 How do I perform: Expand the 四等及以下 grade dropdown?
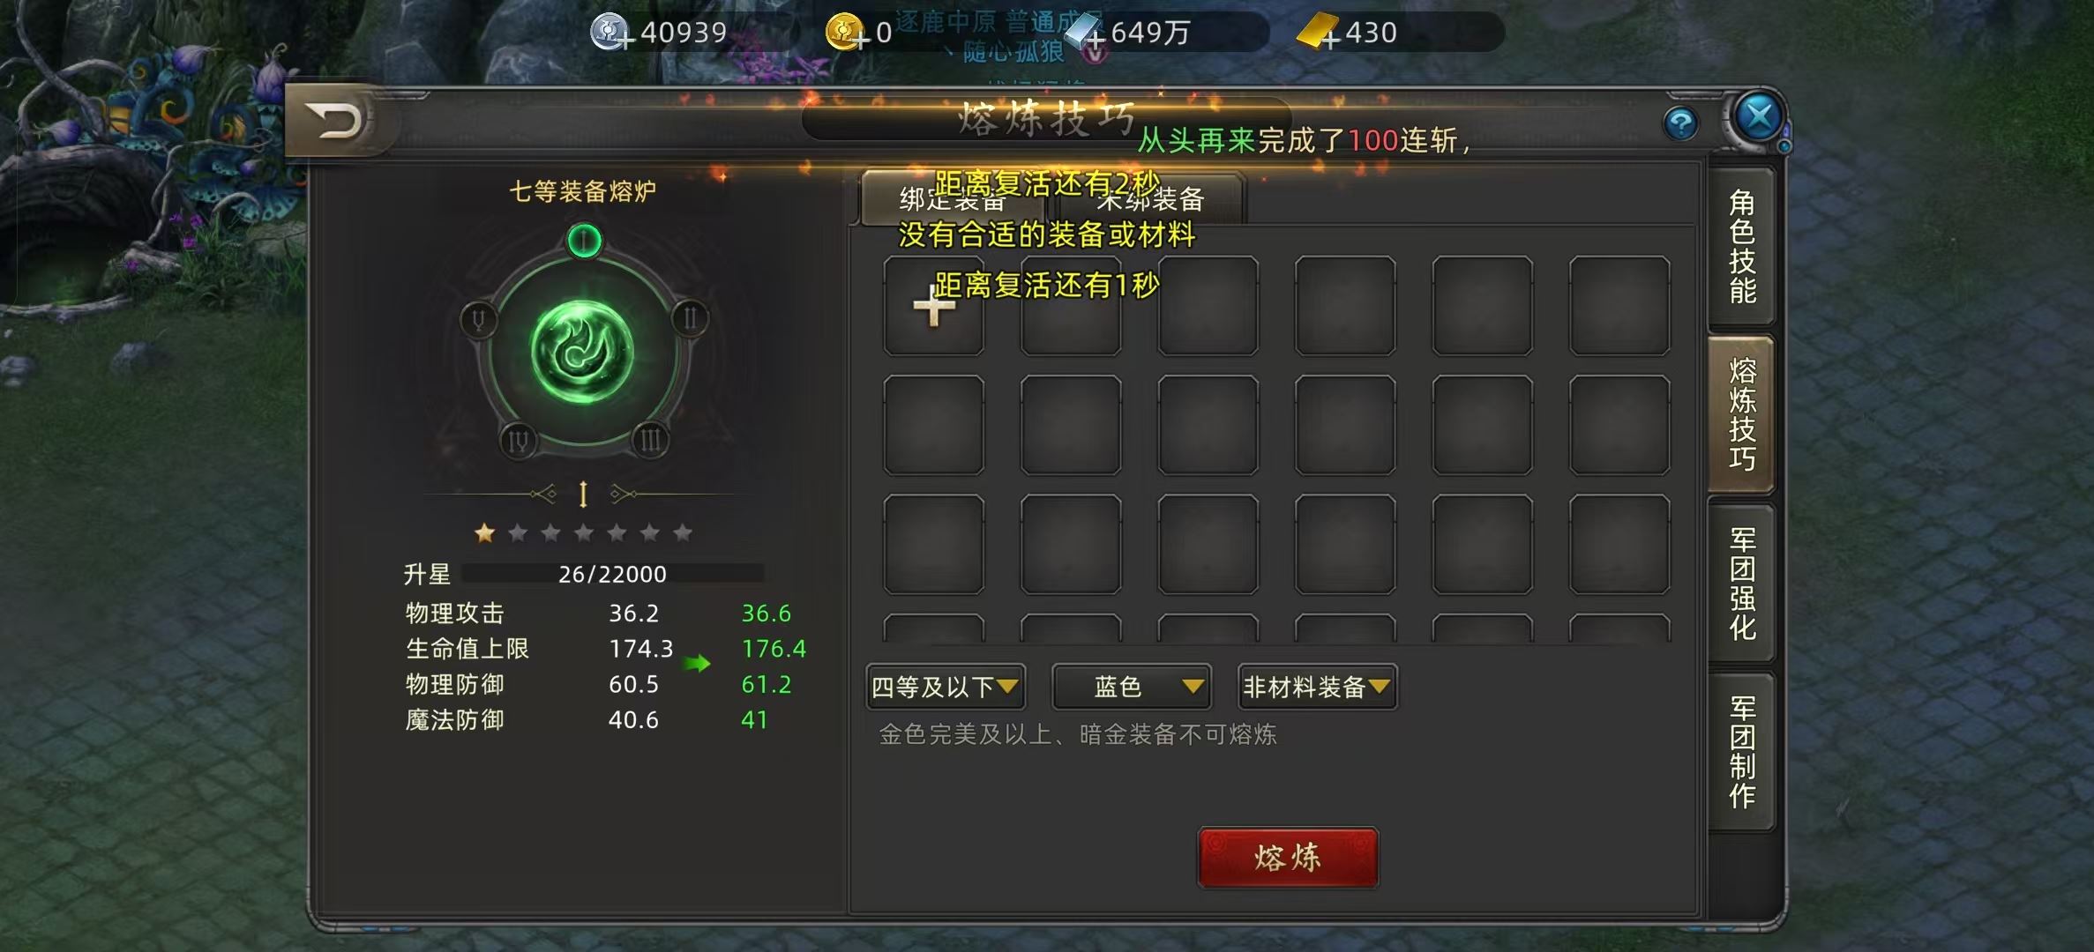pyautogui.click(x=946, y=687)
